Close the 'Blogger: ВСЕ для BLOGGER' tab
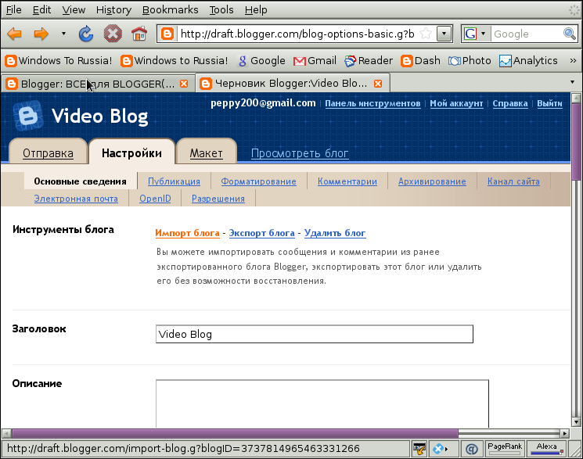Viewport: 583px width, 459px height. pyautogui.click(x=184, y=84)
